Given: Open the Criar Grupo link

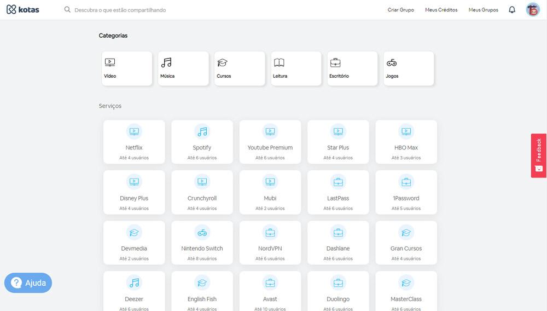Looking at the screenshot, I should pyautogui.click(x=400, y=10).
